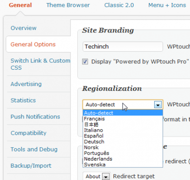Pick Italiano in the language list
190x180 pixels.
pyautogui.click(x=123, y=130)
